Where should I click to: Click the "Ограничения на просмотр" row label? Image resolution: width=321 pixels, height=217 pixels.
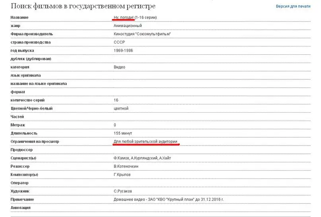pos(35,142)
